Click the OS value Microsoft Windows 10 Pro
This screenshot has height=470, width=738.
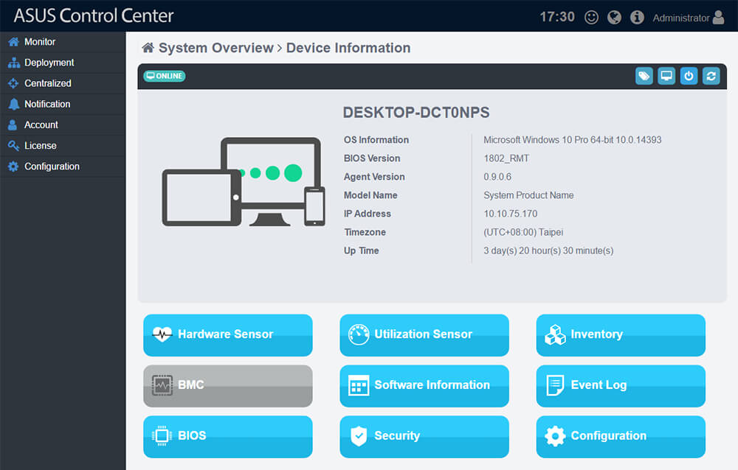[x=573, y=140]
